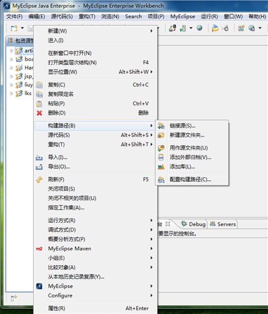
Task: Open the 帮助(H) menu
Action: (x=257, y=17)
